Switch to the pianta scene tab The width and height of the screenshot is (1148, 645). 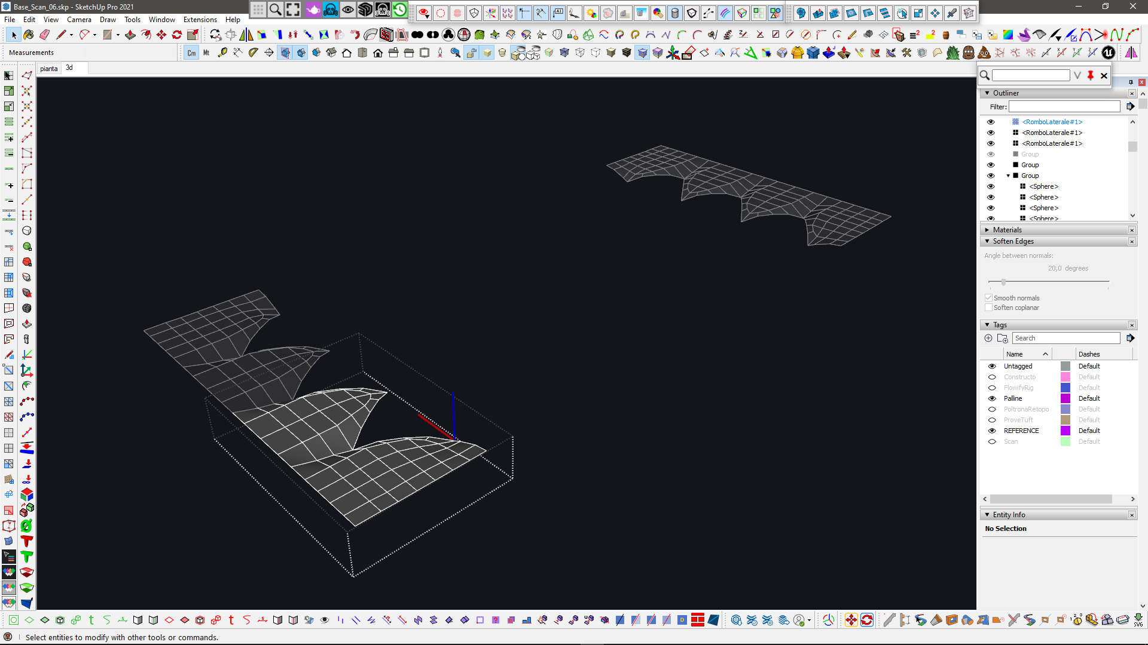pos(49,68)
